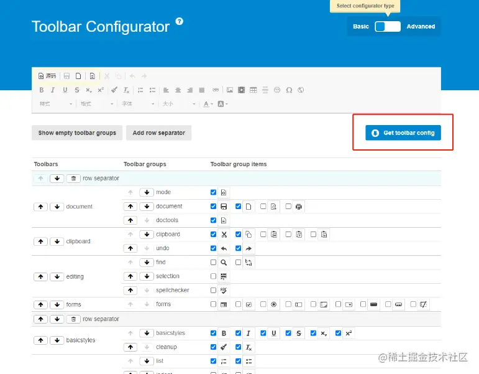Click the help question mark icon
Screen dimensions: 479x374
coord(180,21)
